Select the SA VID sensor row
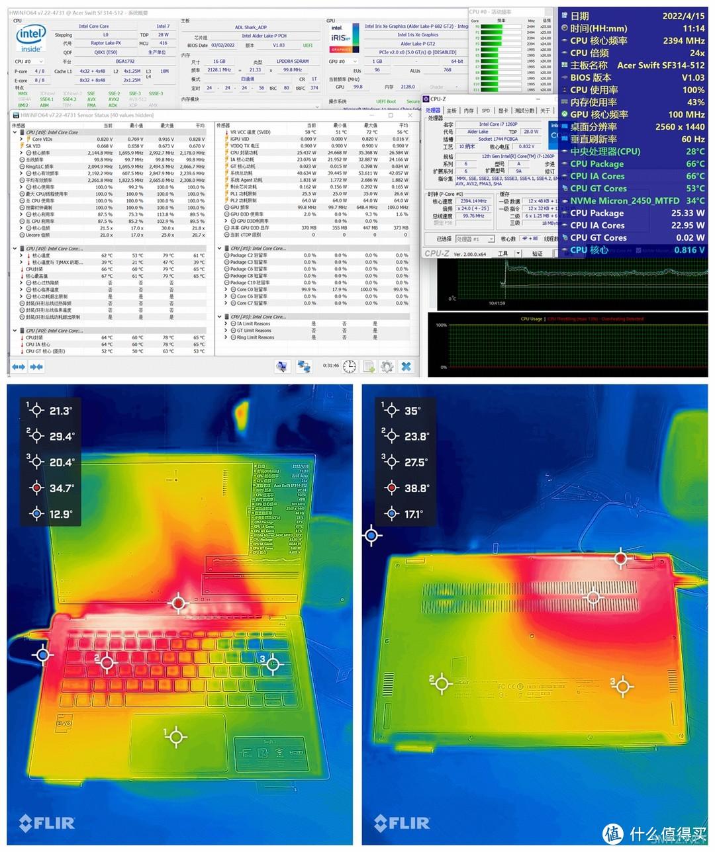Viewport: 715px width, 852px height. coord(110,146)
